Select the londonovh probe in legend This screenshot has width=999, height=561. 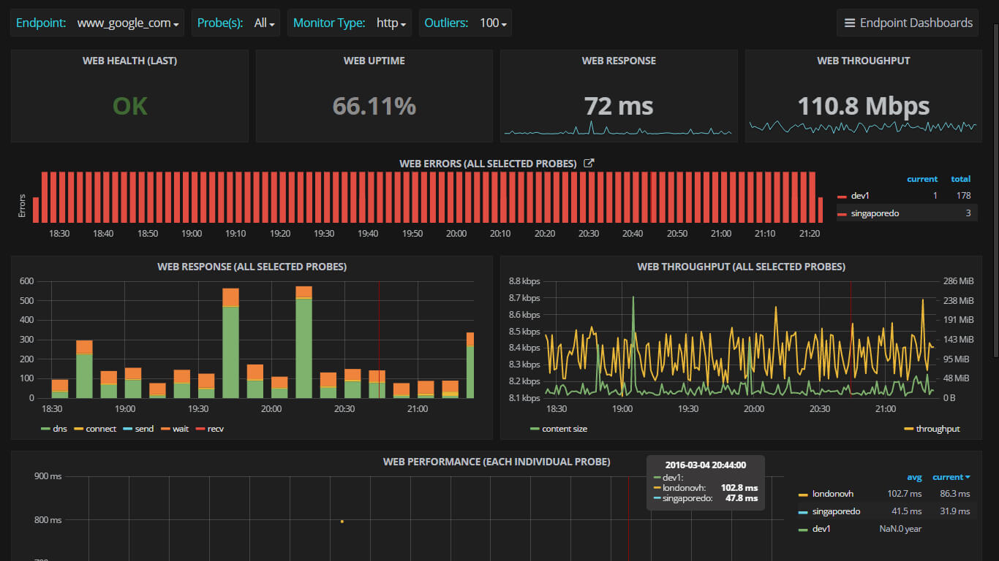point(832,494)
